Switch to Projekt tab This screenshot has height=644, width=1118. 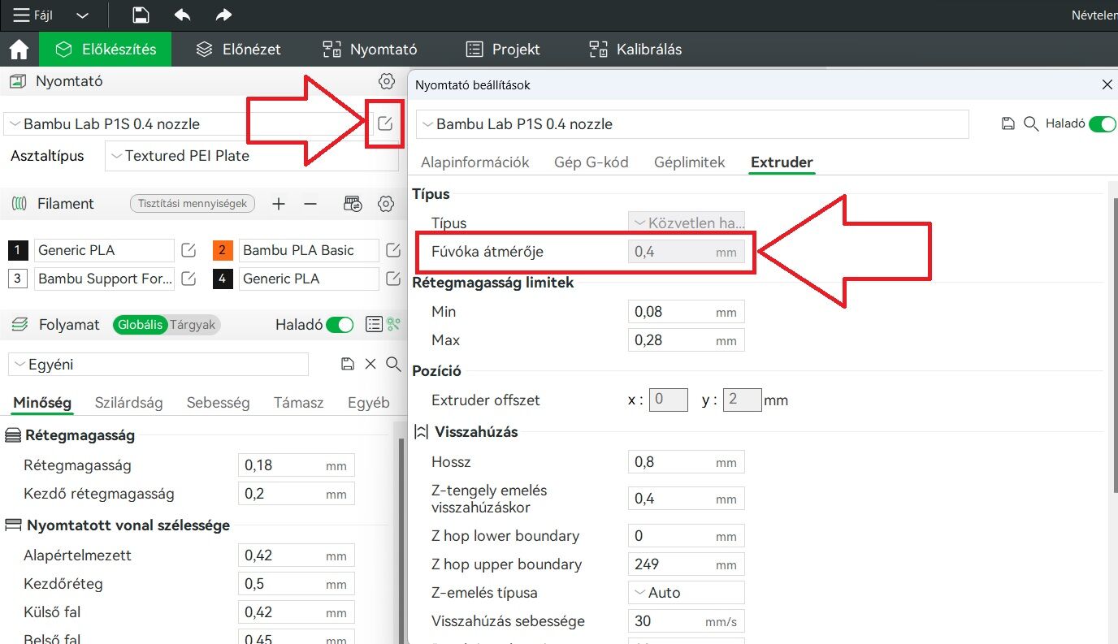(503, 50)
